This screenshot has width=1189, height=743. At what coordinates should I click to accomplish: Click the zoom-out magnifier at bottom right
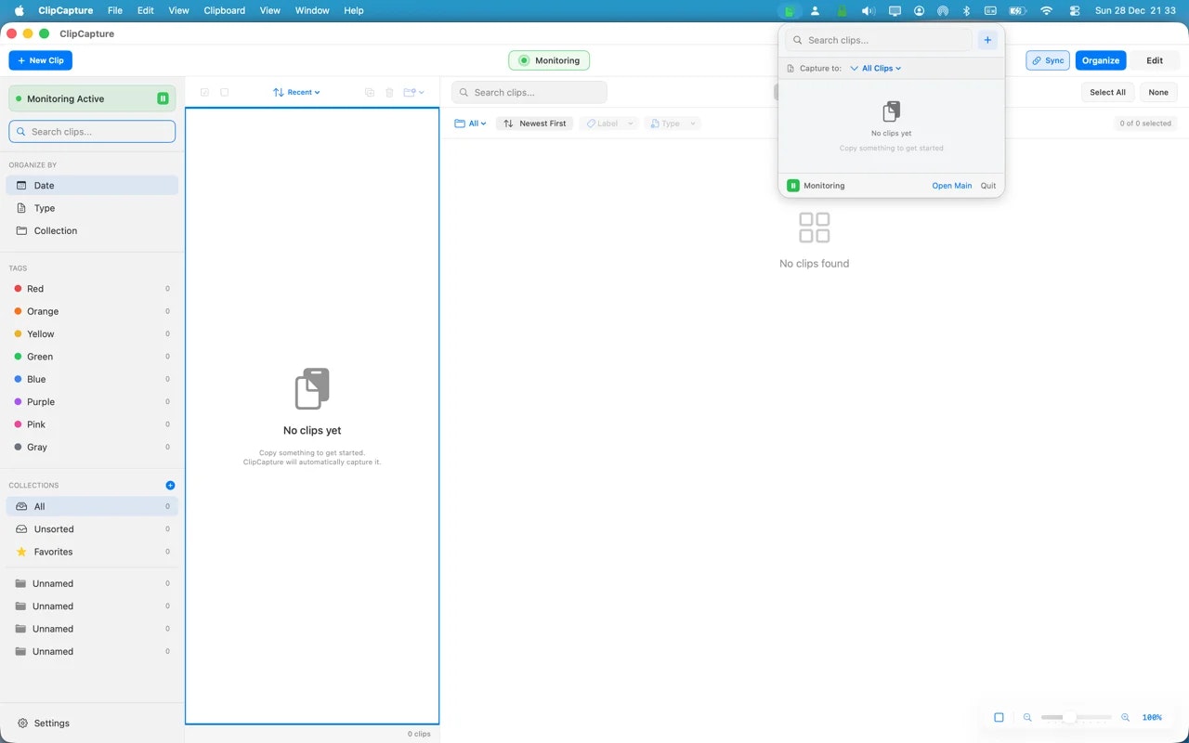tap(1026, 717)
